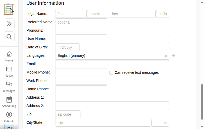
Task: Open the State dropdown
Action: [160, 123]
